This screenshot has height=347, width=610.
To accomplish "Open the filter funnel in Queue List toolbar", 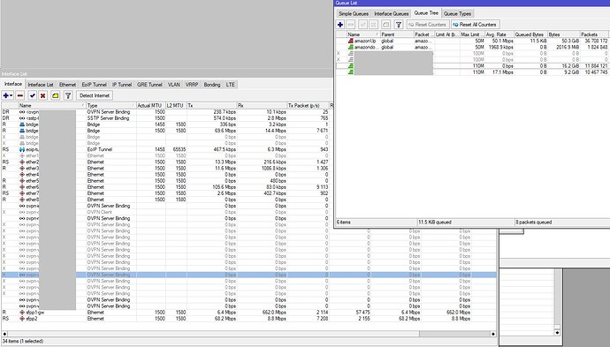I will pos(399,25).
